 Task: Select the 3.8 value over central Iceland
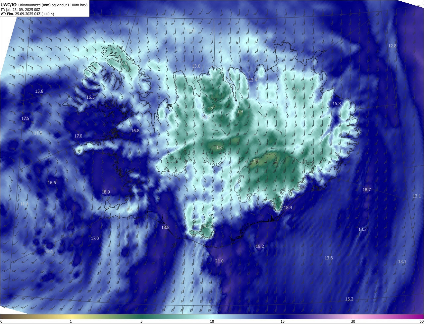point(219,148)
